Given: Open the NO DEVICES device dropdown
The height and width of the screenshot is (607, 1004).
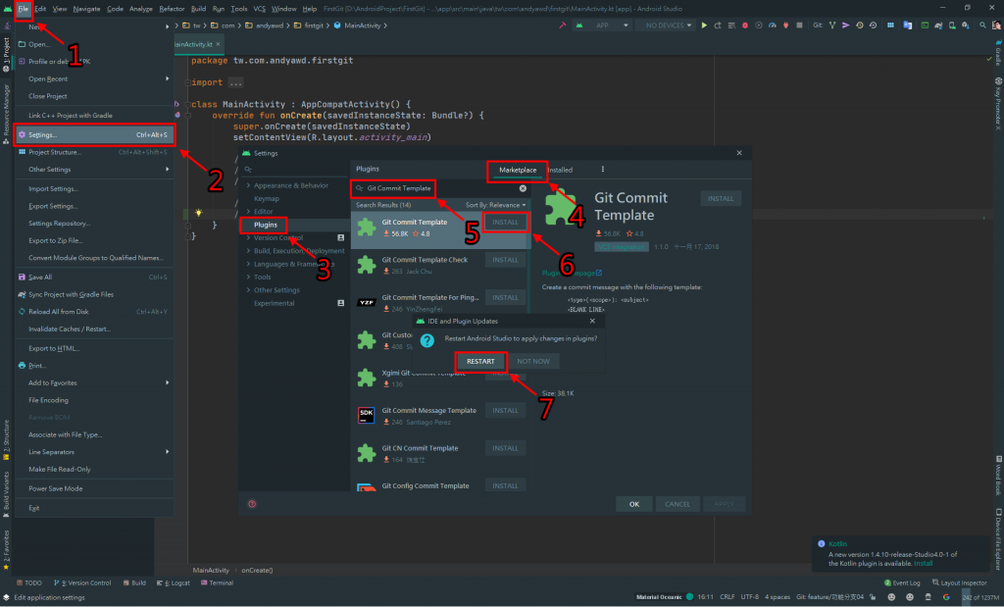Looking at the screenshot, I should click(668, 25).
